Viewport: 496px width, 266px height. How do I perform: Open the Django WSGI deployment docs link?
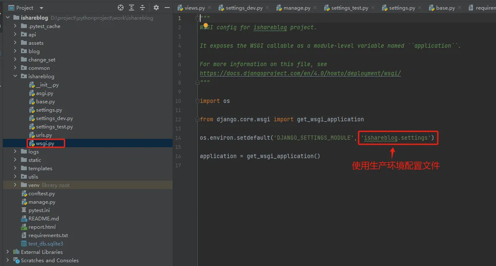[300, 73]
